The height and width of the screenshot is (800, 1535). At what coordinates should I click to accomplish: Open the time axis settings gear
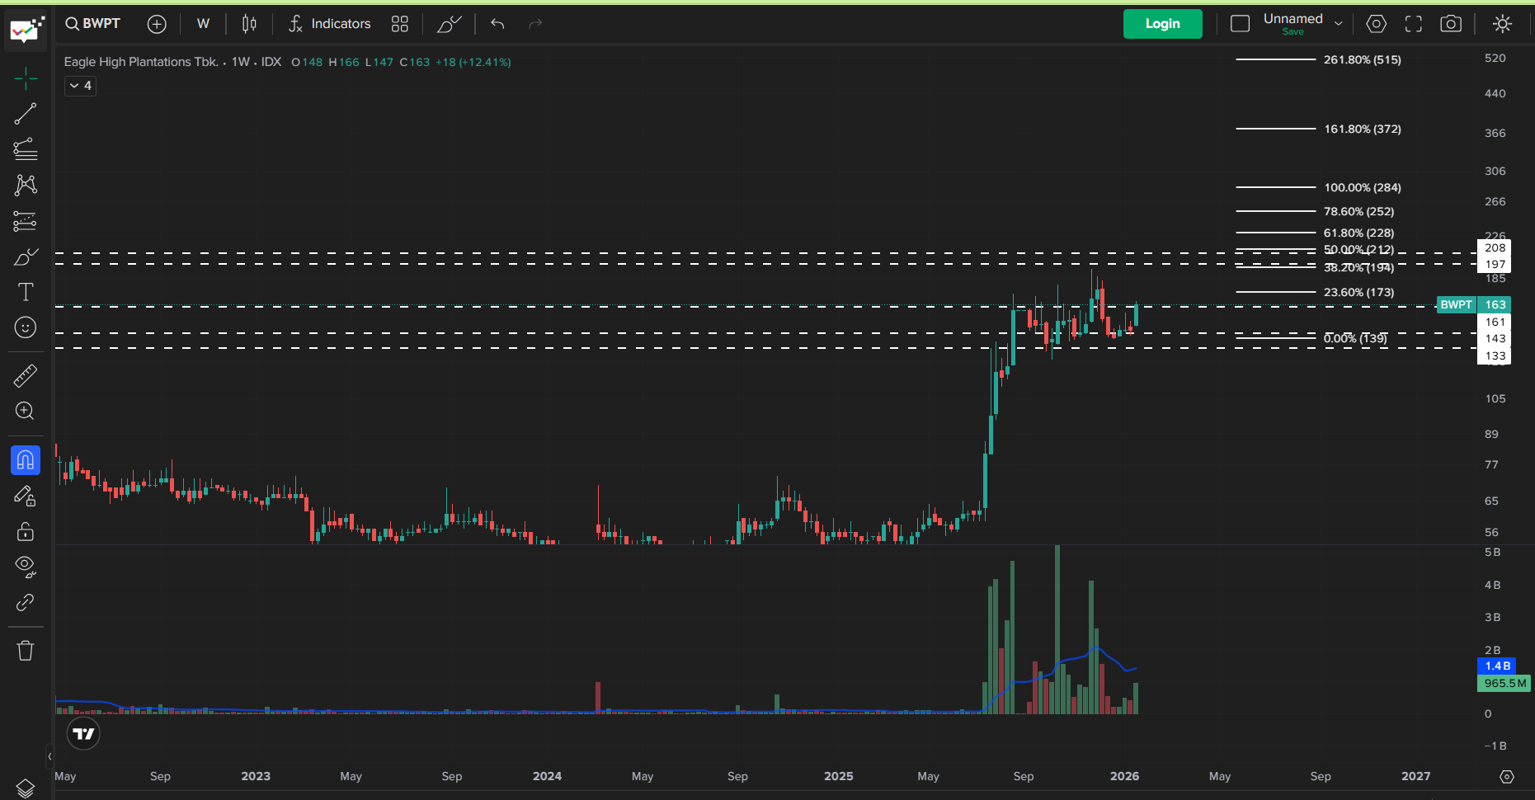click(x=1507, y=777)
